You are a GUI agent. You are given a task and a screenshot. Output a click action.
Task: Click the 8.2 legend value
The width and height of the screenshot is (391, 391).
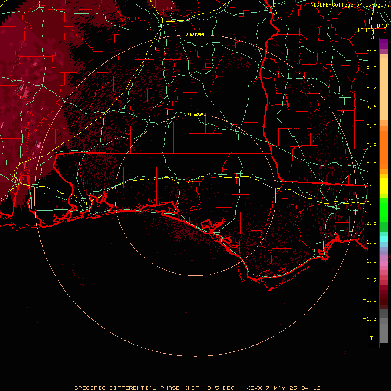tap(371, 87)
